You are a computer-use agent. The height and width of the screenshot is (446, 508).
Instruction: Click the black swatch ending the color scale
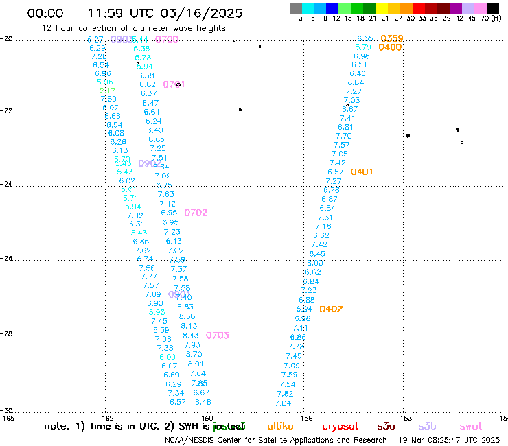point(492,8)
